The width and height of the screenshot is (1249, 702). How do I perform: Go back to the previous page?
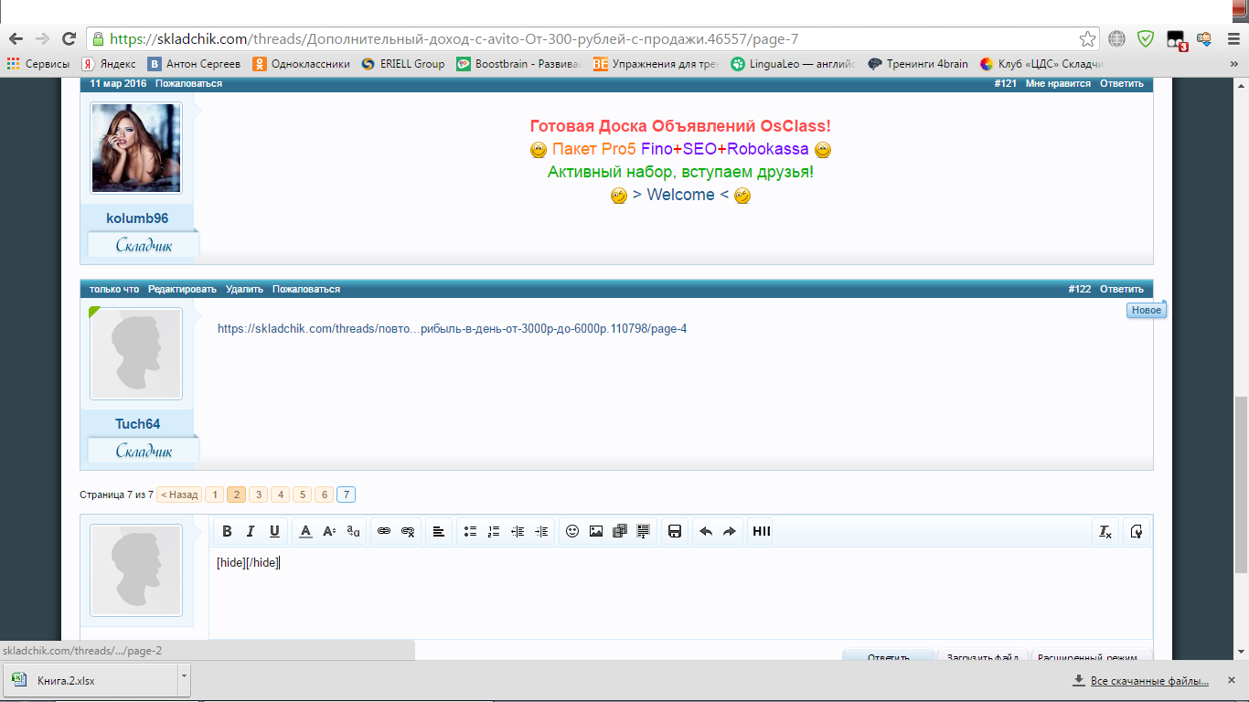coord(16,39)
